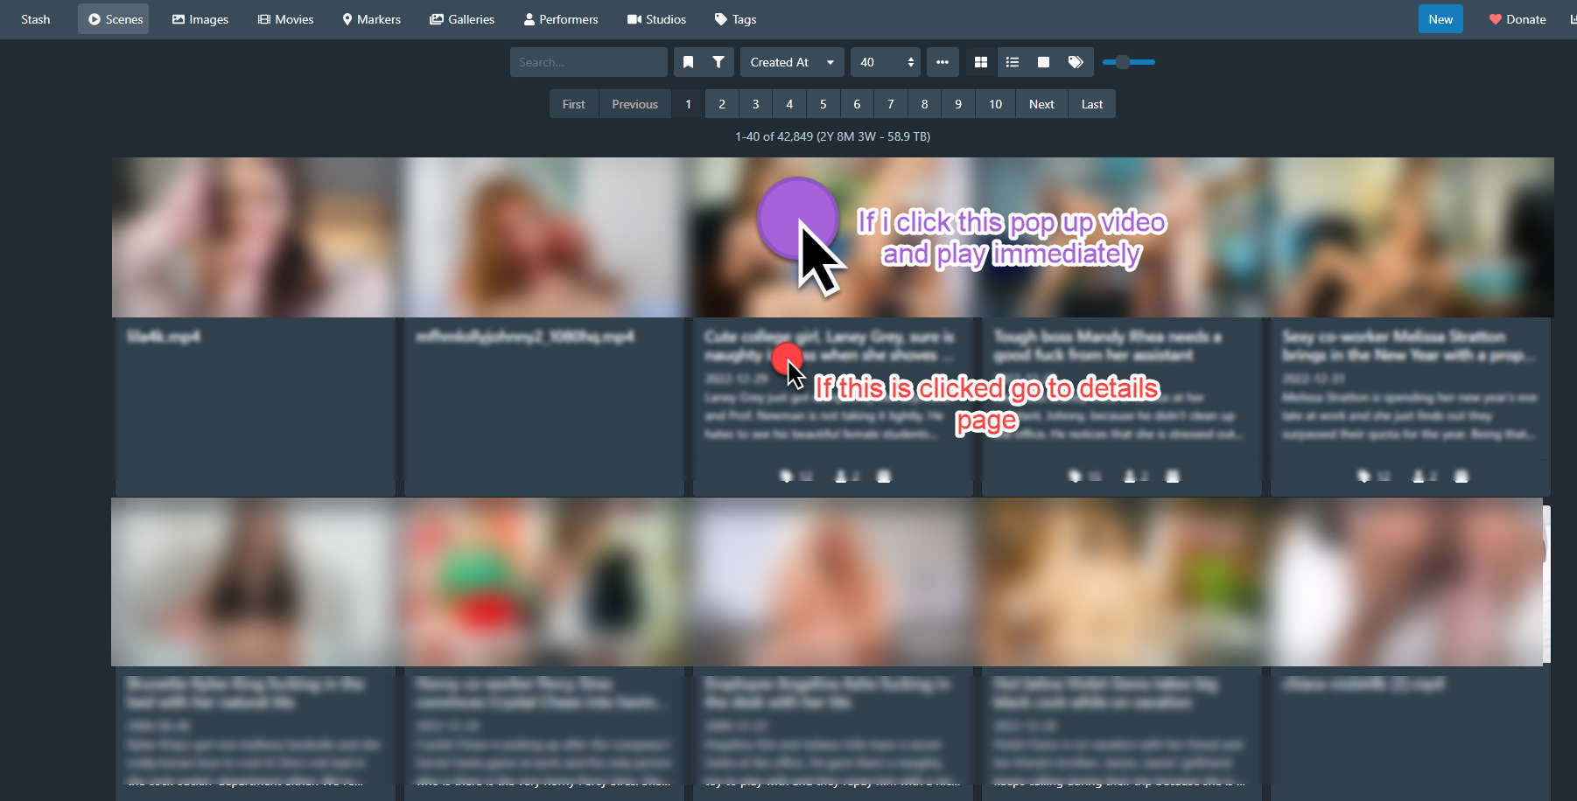Open the saved filters bookmark menu

[689, 62]
